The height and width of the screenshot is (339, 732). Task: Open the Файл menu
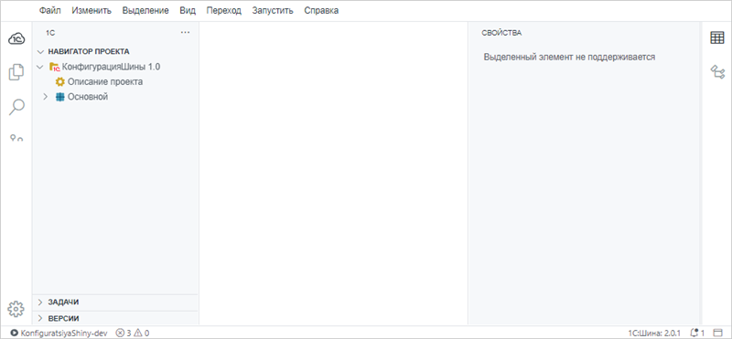(x=50, y=10)
